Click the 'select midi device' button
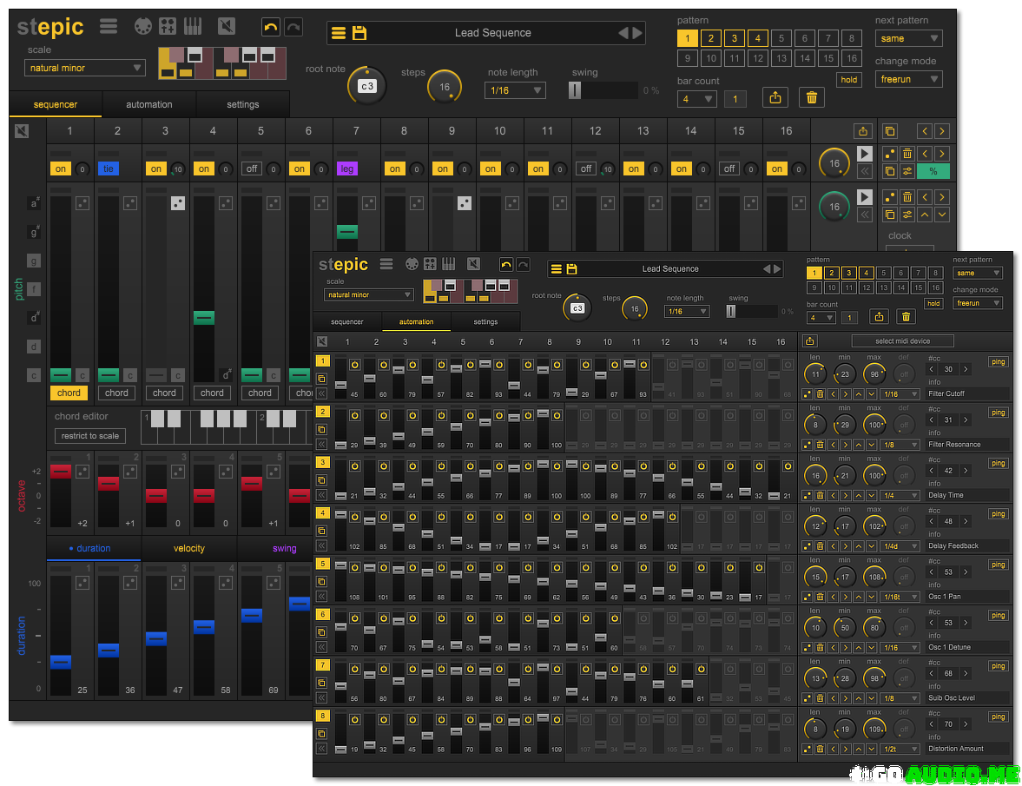 pyautogui.click(x=902, y=341)
